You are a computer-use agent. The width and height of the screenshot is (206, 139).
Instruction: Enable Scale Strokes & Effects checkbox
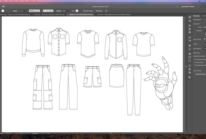point(194,65)
